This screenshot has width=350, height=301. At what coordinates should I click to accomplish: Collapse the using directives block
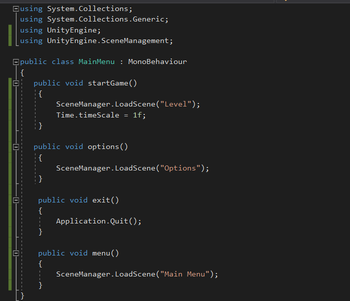(x=16, y=9)
